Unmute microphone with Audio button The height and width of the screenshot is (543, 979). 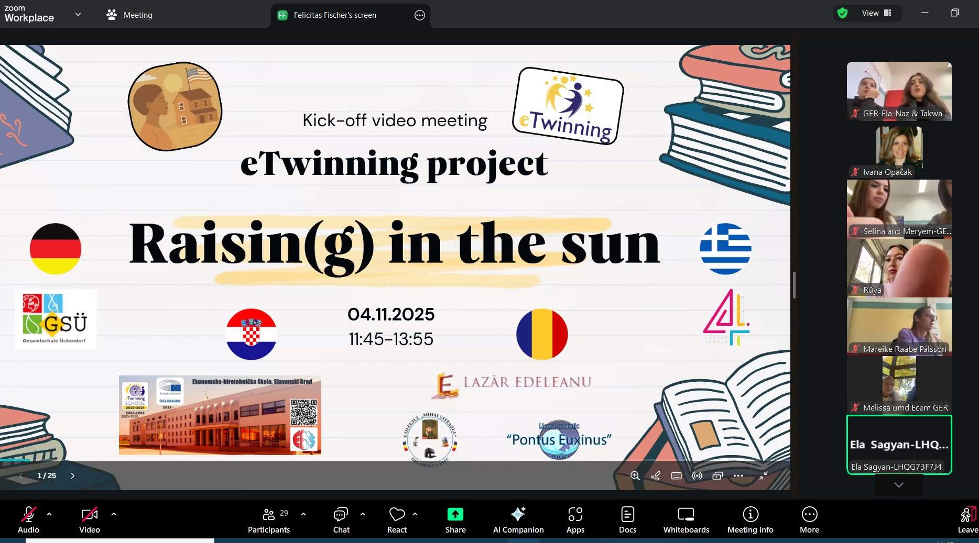click(x=28, y=520)
